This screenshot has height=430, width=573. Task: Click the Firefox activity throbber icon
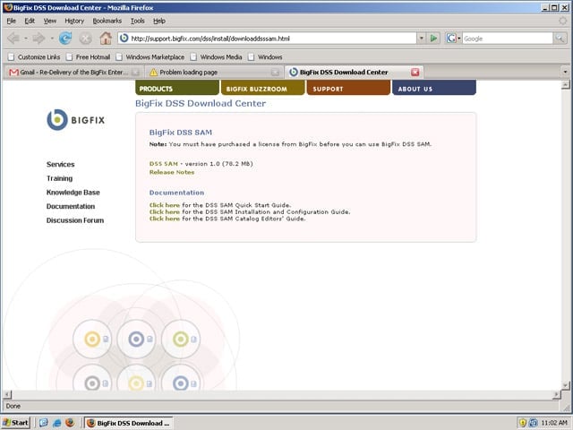pyautogui.click(x=563, y=21)
